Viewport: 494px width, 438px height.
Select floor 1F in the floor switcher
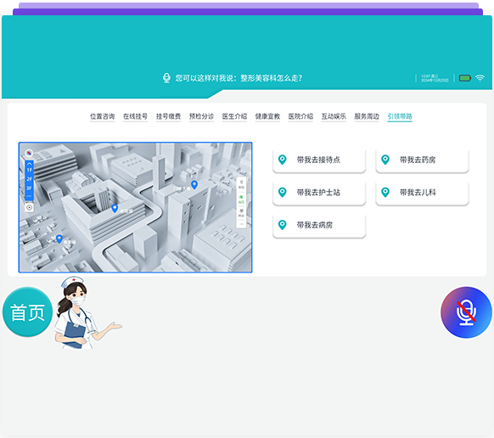30,170
